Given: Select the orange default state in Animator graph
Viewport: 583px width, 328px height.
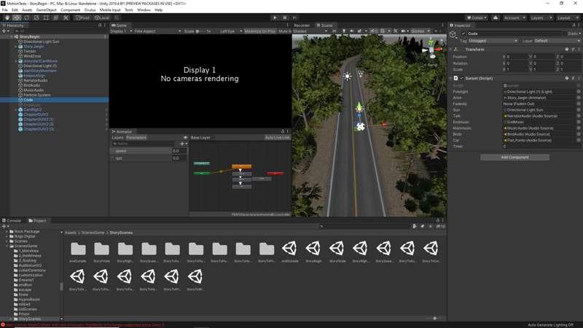Looking at the screenshot, I should click(x=241, y=166).
